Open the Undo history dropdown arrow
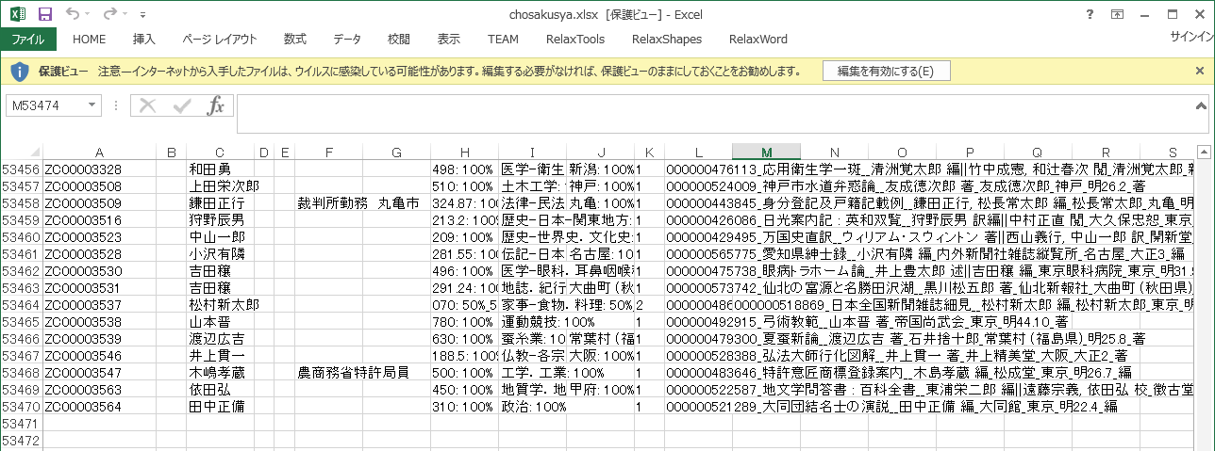 pyautogui.click(x=88, y=16)
